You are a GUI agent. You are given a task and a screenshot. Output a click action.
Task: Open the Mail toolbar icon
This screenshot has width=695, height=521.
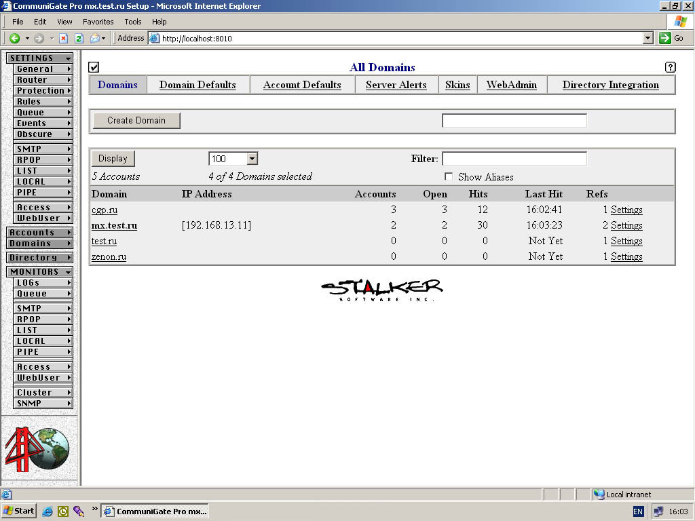click(95, 39)
